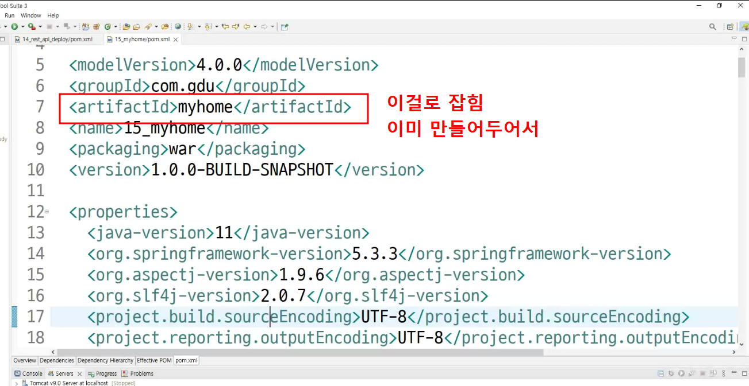Click the Stop server icon in Servers view
Image resolution: width=749 pixels, height=386 pixels.
coord(702,373)
